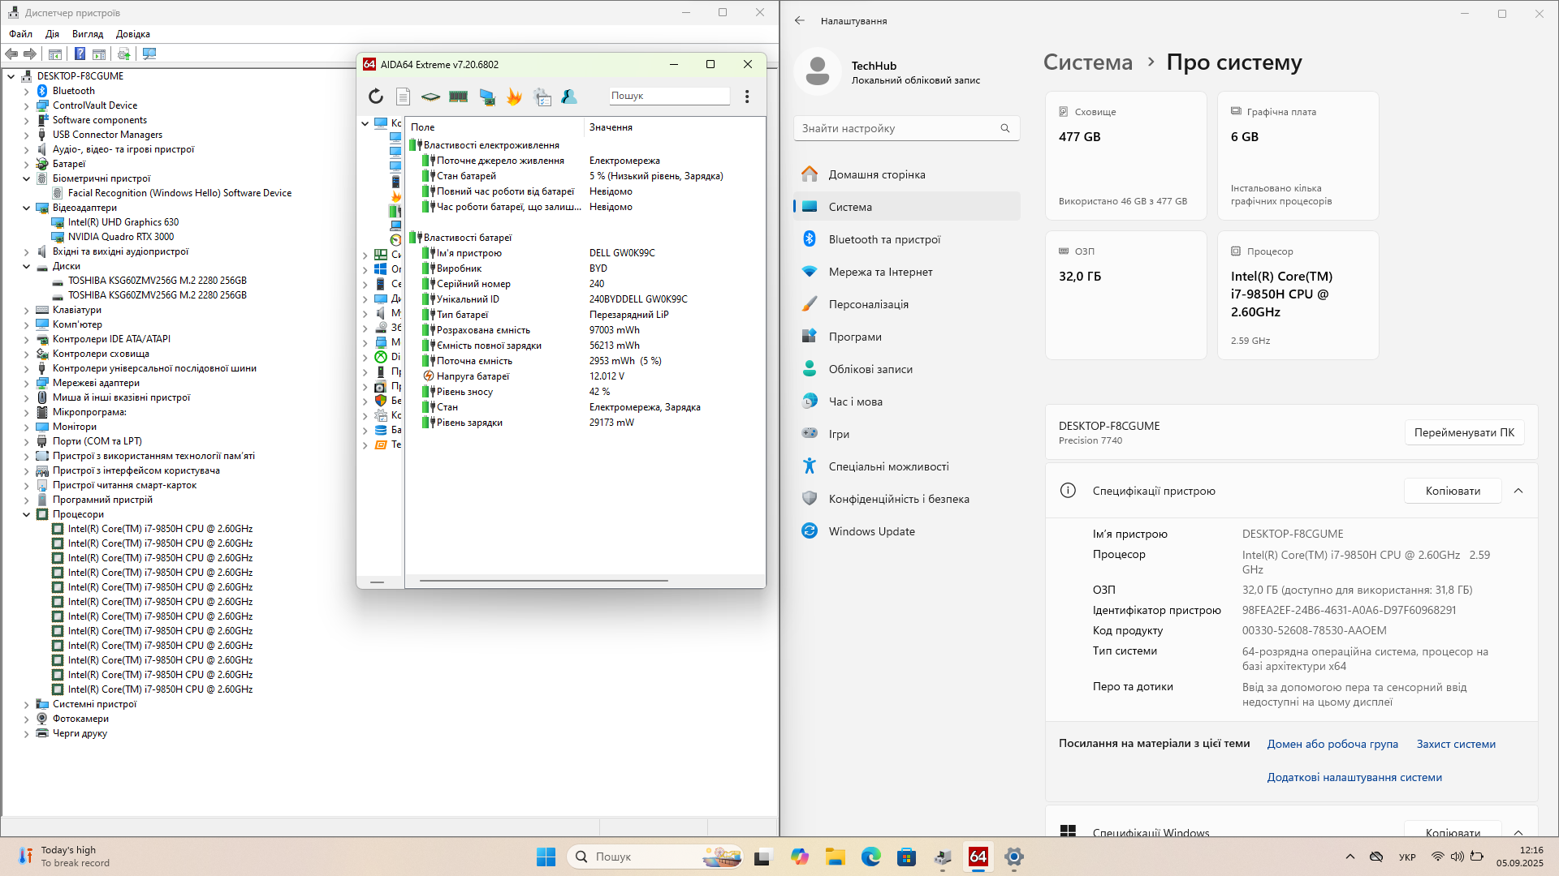Open Microsoft Edge from the taskbar
The width and height of the screenshot is (1559, 876).
coord(871,857)
